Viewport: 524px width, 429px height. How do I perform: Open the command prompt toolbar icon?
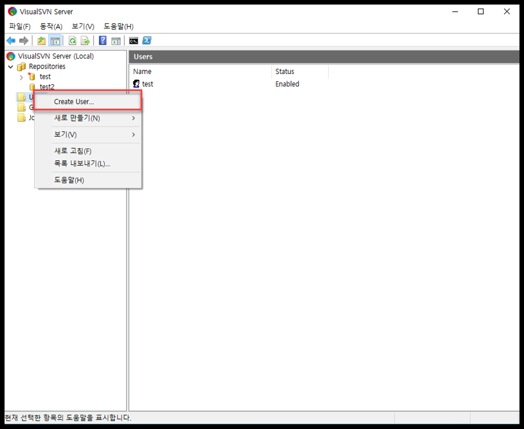point(134,41)
